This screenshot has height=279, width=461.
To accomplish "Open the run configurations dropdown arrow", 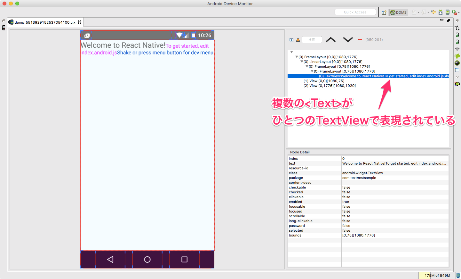I will point(458,12).
